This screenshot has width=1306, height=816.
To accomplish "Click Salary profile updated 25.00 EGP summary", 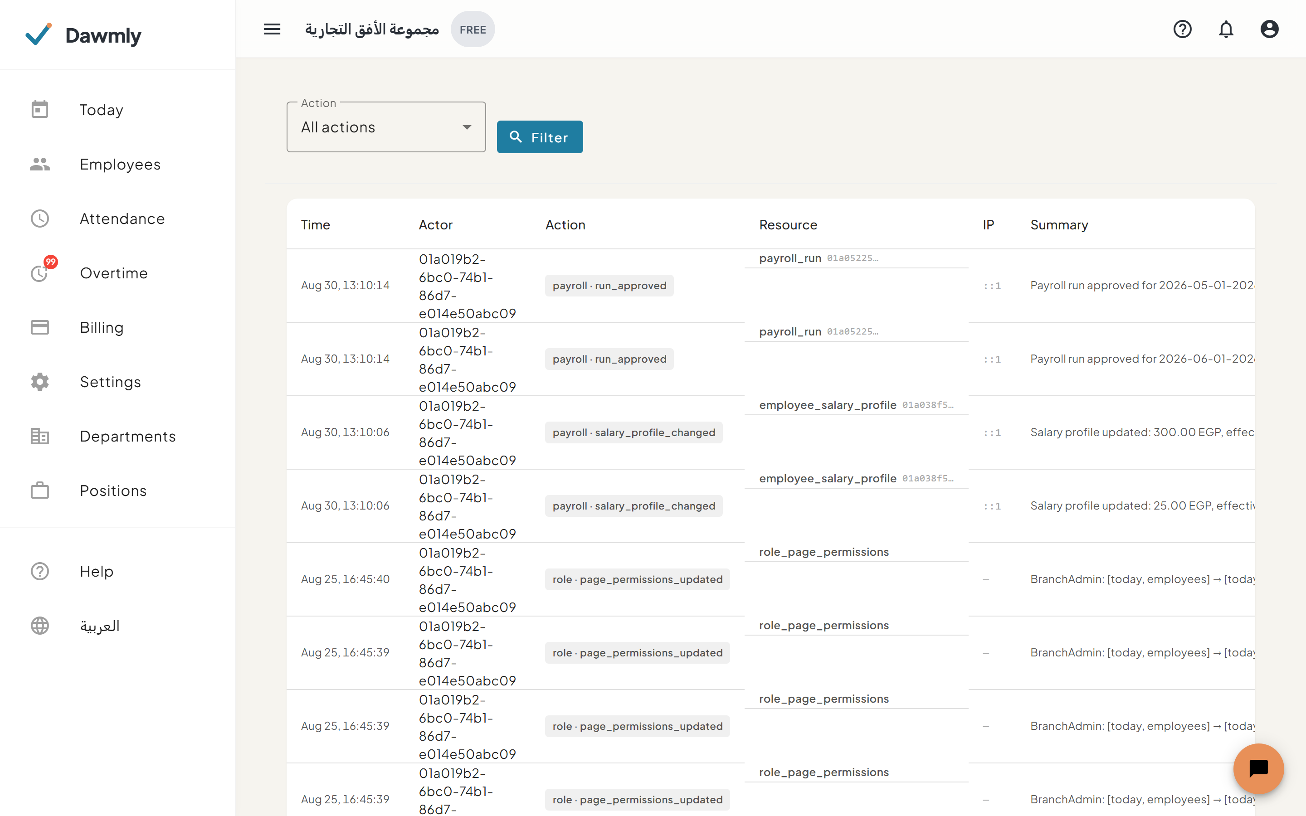I will coord(1142,505).
